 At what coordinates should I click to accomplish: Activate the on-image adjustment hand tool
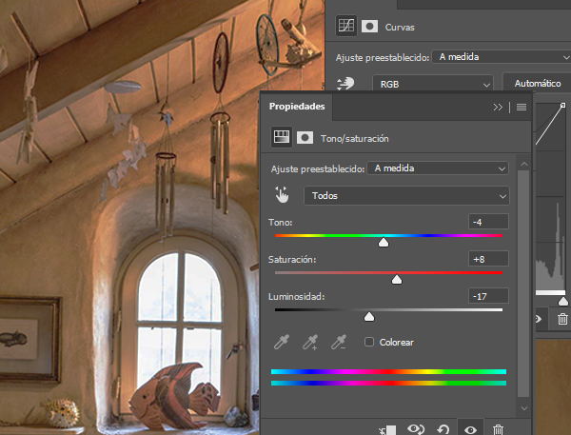[282, 195]
